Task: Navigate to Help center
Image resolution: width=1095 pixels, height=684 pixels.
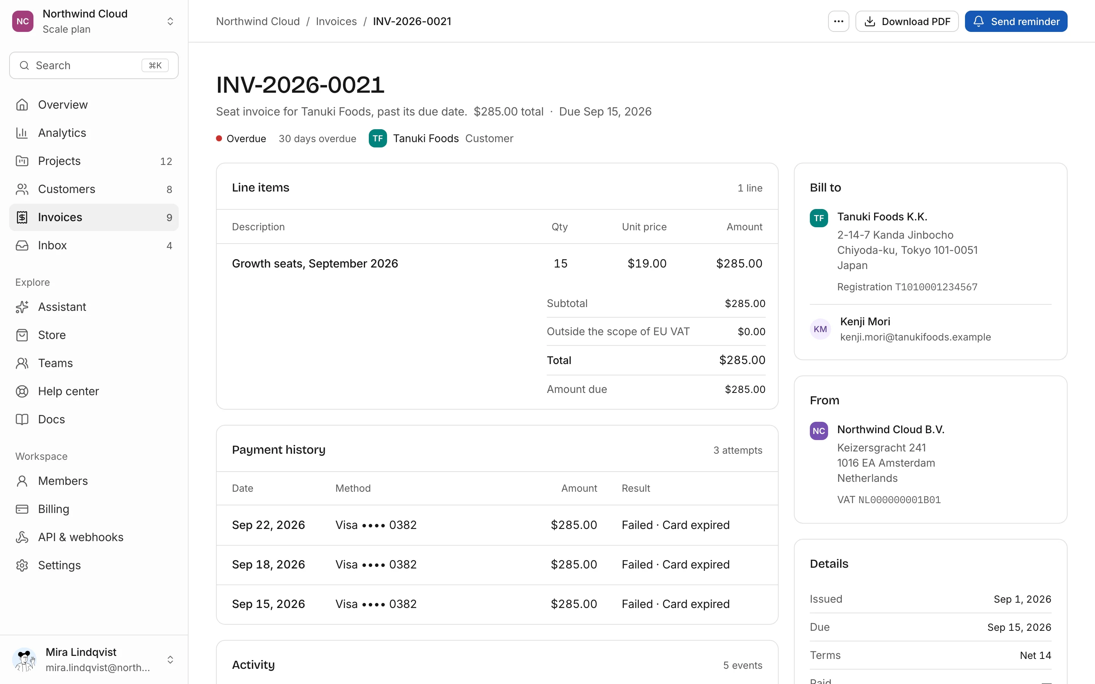Action: tap(94, 391)
